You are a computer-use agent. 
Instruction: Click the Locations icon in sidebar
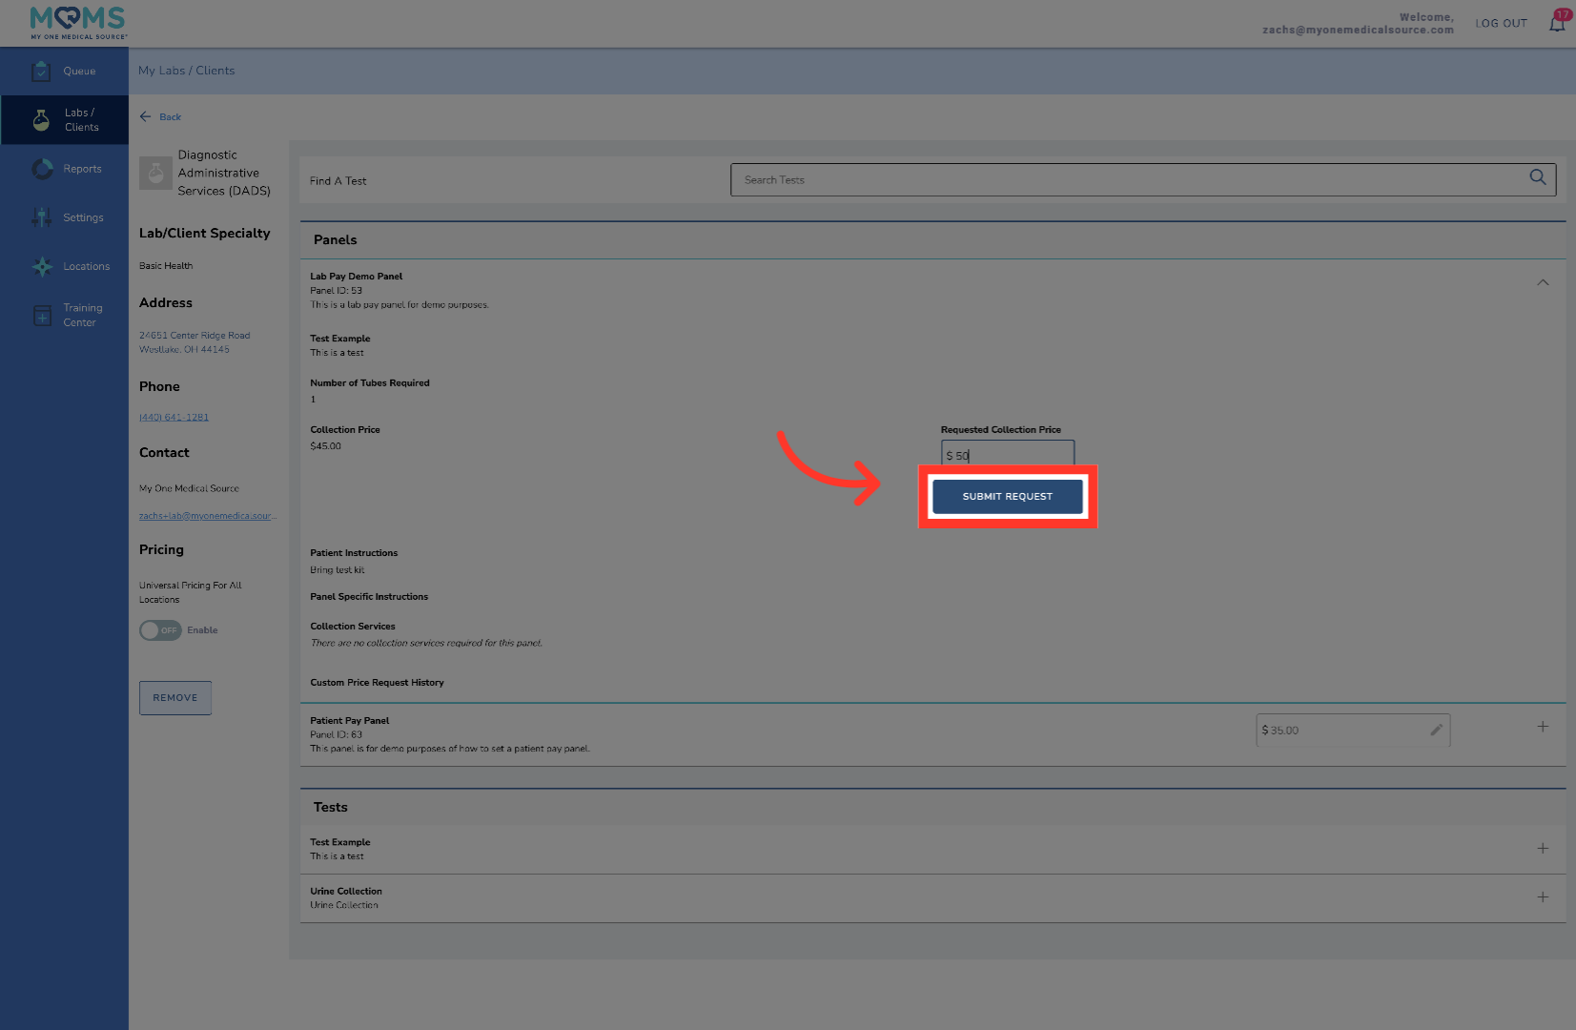[42, 267]
